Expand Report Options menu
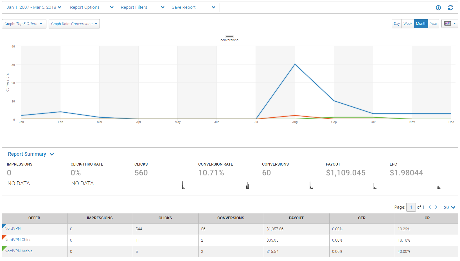Image resolution: width=460 pixels, height=261 pixels. pos(92,7)
